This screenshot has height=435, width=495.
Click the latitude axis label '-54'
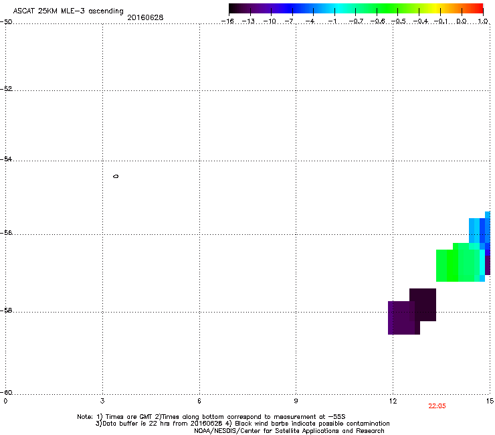6,159
